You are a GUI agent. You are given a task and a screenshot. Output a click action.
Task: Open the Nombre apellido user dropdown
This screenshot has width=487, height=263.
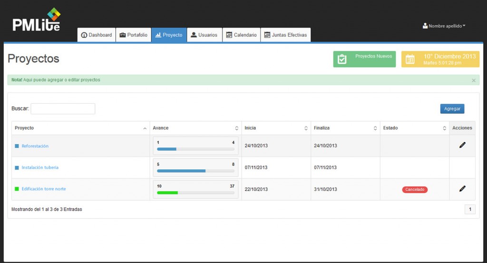click(444, 26)
